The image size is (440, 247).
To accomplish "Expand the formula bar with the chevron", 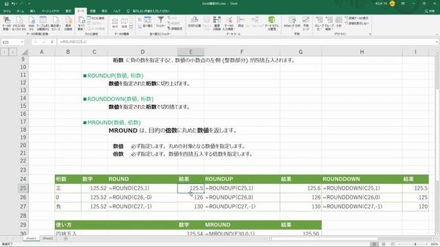I will pyautogui.click(x=437, y=42).
